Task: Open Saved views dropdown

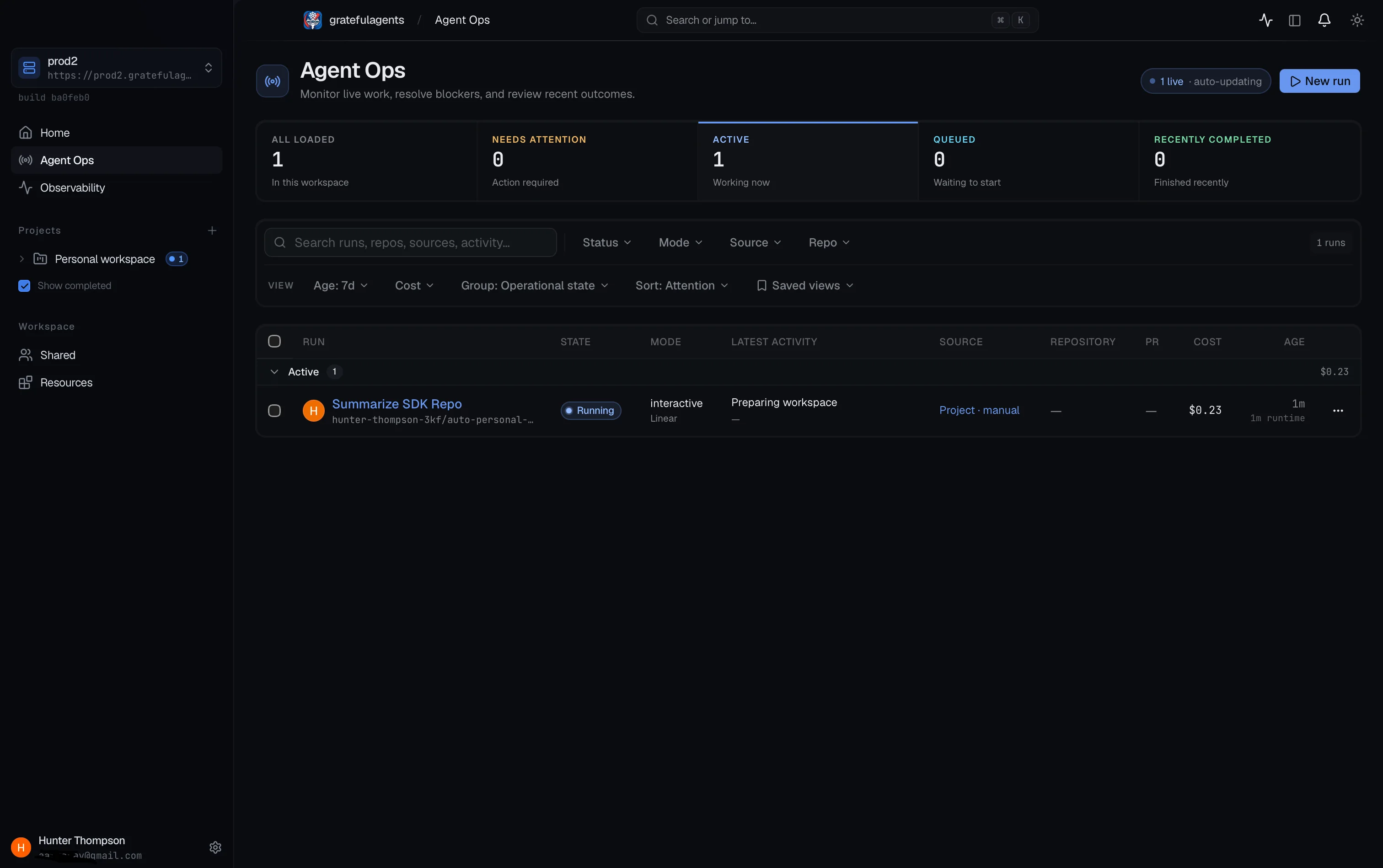Action: (x=805, y=285)
